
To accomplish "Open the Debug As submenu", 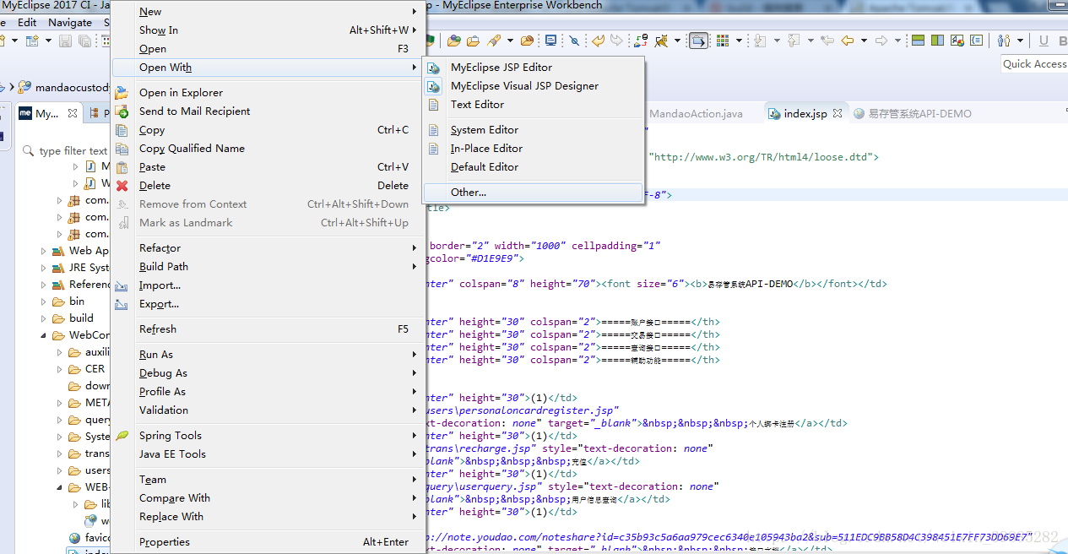I will 268,373.
